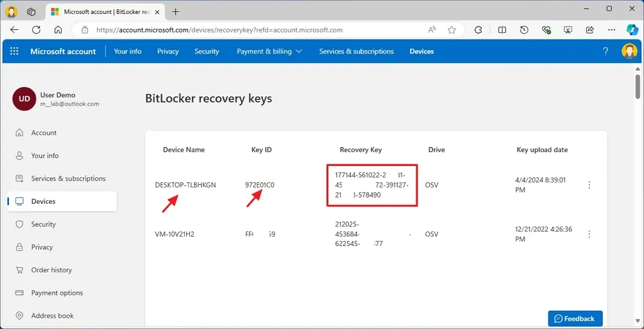
Task: Start Read aloud from address bar
Action: [431, 30]
